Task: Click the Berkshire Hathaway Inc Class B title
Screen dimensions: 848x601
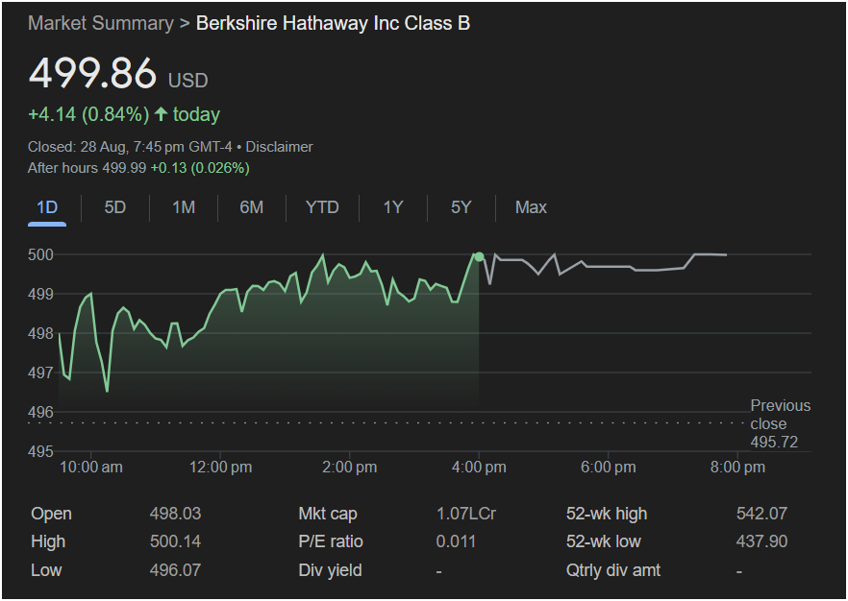Action: [333, 23]
